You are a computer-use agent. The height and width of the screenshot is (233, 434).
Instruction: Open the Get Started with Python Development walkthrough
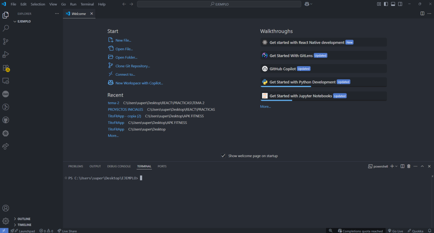pyautogui.click(x=323, y=82)
